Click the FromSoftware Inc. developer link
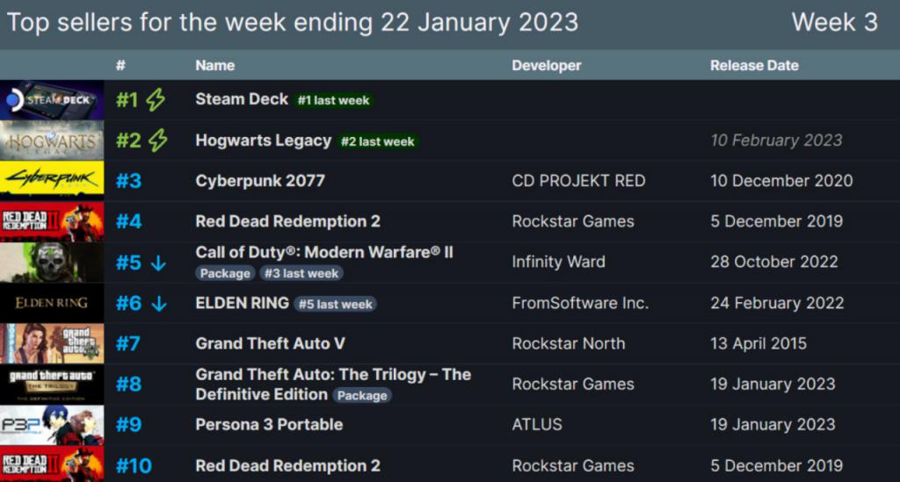Viewport: 900px width, 482px height. pyautogui.click(x=580, y=303)
